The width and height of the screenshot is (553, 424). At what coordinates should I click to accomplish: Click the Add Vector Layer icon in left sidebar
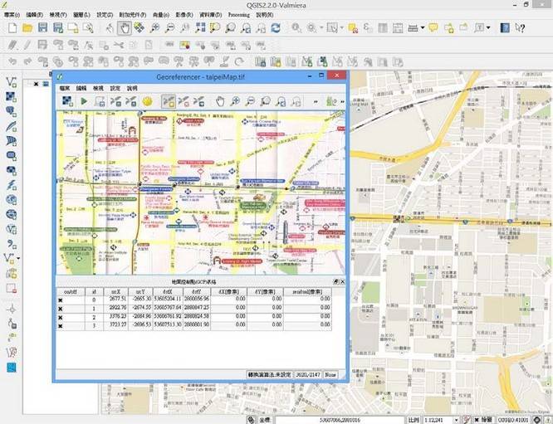(12, 82)
